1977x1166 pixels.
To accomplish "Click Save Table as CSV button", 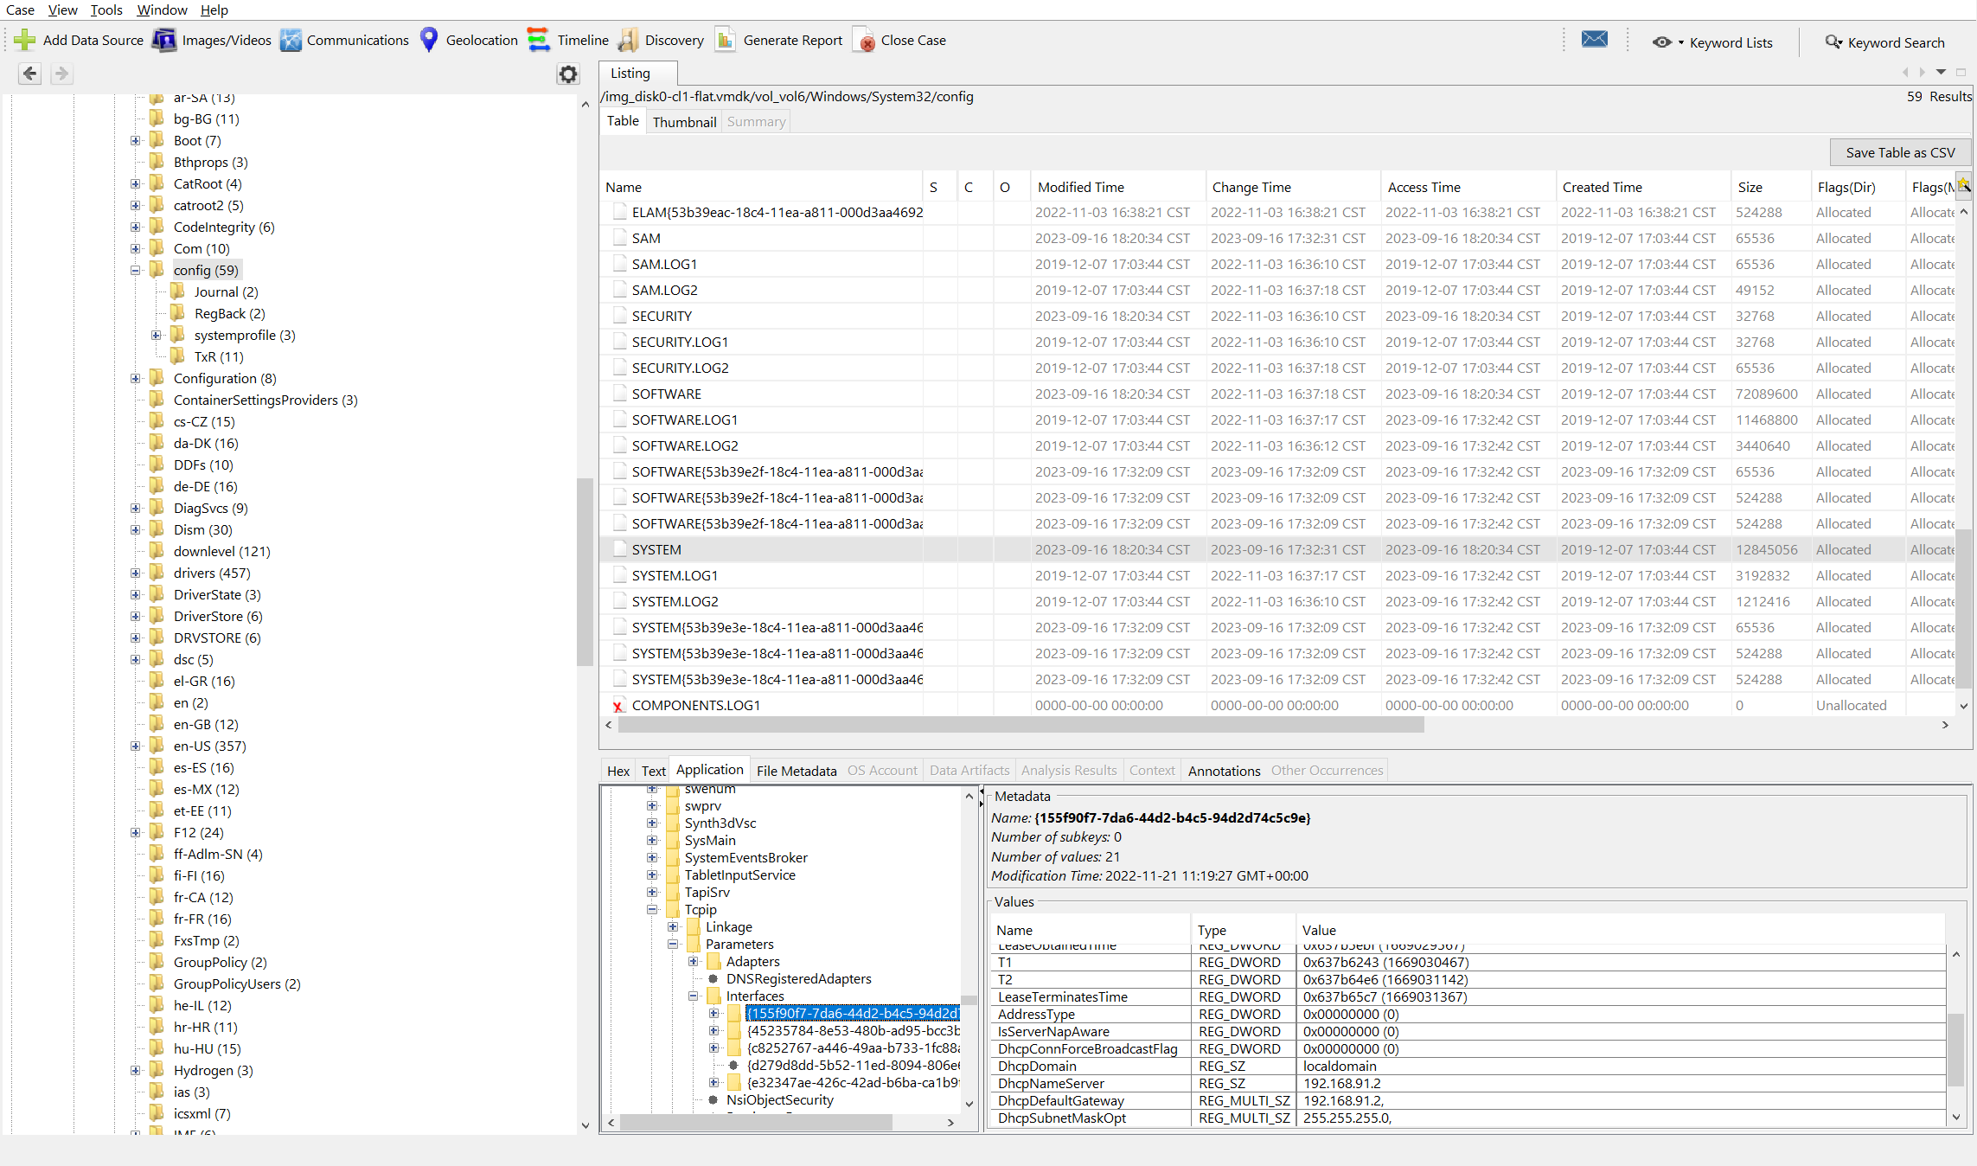I will [x=1900, y=152].
